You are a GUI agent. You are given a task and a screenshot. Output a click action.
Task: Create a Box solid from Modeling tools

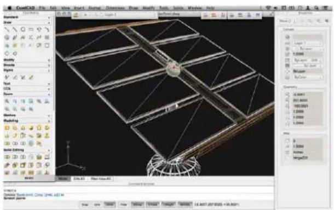[x=7, y=127]
